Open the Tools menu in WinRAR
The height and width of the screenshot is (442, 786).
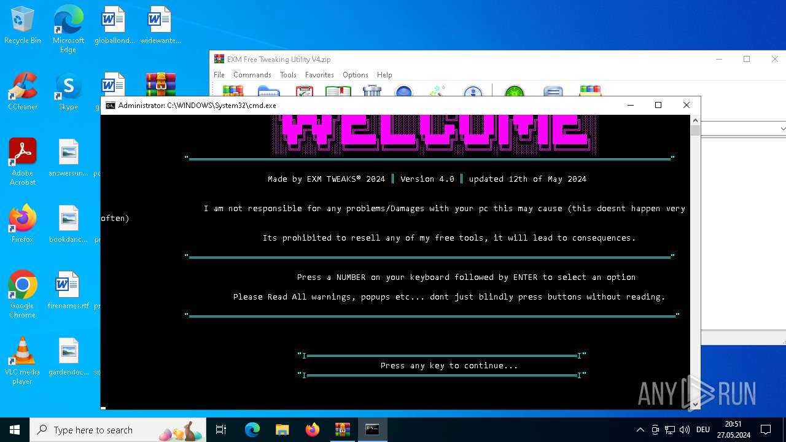[x=288, y=75]
